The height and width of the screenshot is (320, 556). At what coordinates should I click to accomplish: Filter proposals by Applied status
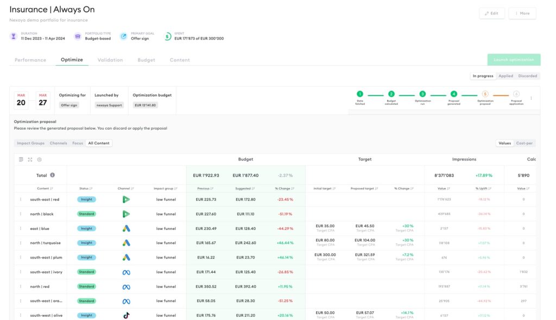[506, 75]
